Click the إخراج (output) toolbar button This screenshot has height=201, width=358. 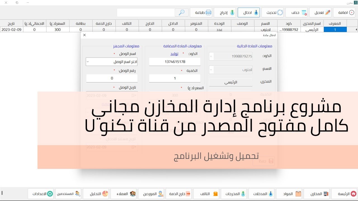(225, 13)
